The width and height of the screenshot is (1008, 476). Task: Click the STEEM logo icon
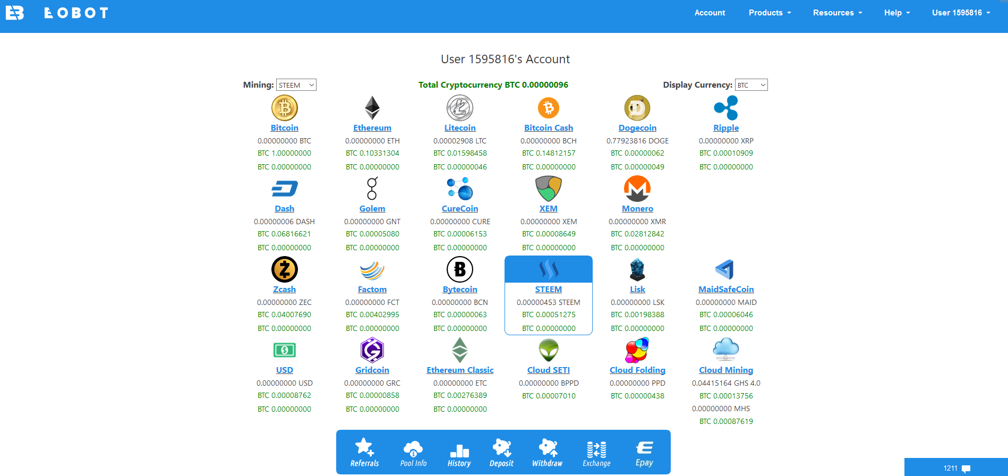(x=549, y=269)
